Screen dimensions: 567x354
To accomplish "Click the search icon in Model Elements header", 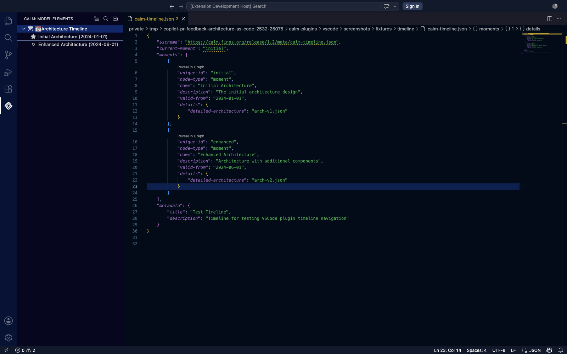I will tap(106, 19).
